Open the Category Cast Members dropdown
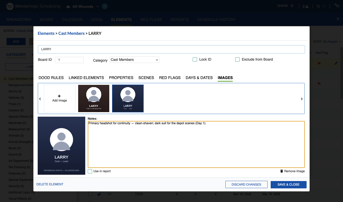This screenshot has height=202, width=343. (x=135, y=60)
